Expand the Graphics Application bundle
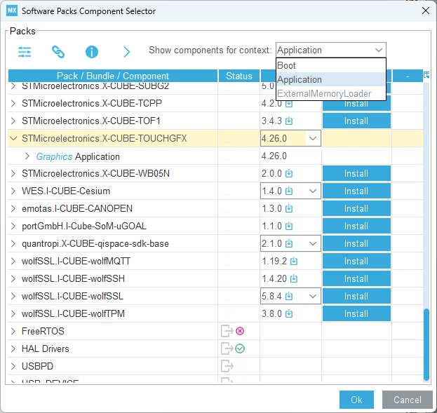437x413 pixels. pos(27,156)
